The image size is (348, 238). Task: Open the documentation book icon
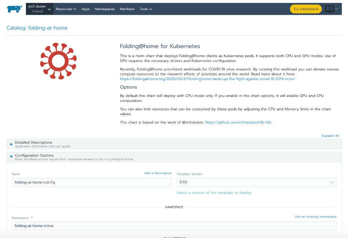coord(329,9)
